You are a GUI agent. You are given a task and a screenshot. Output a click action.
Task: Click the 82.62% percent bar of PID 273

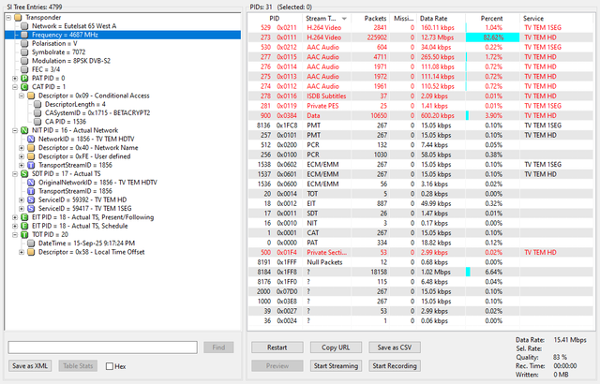[492, 37]
